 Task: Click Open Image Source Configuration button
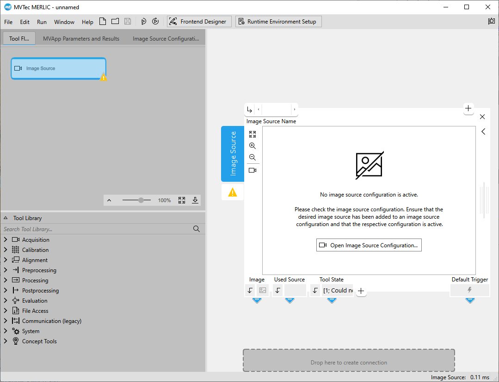(x=369, y=245)
